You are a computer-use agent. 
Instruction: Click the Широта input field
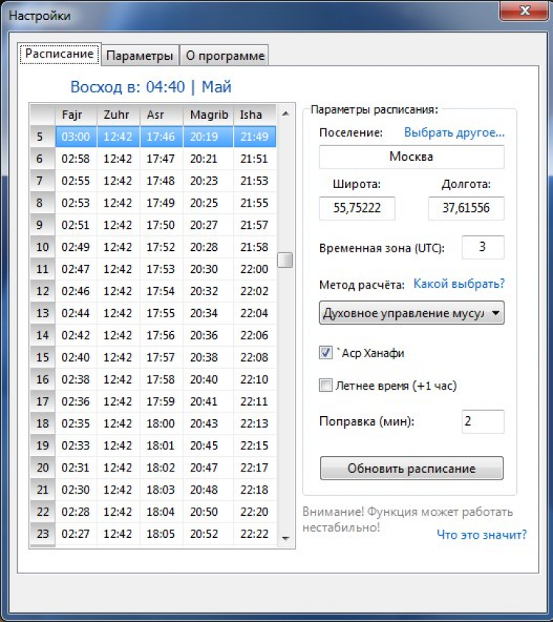coord(358,209)
